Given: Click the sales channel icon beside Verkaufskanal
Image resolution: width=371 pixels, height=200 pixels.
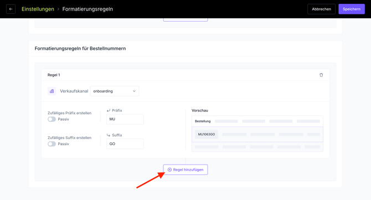Looking at the screenshot, I should coord(52,91).
